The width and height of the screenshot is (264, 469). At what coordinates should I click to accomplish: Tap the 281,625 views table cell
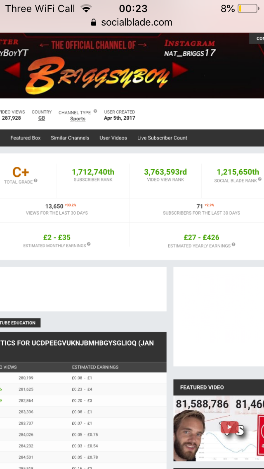pyautogui.click(x=26, y=389)
